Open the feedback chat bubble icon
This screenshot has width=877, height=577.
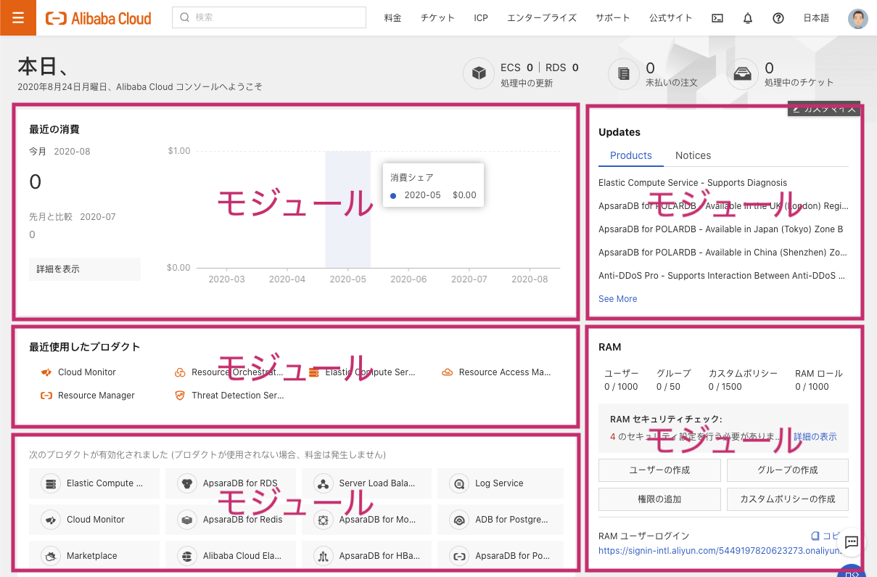(851, 542)
